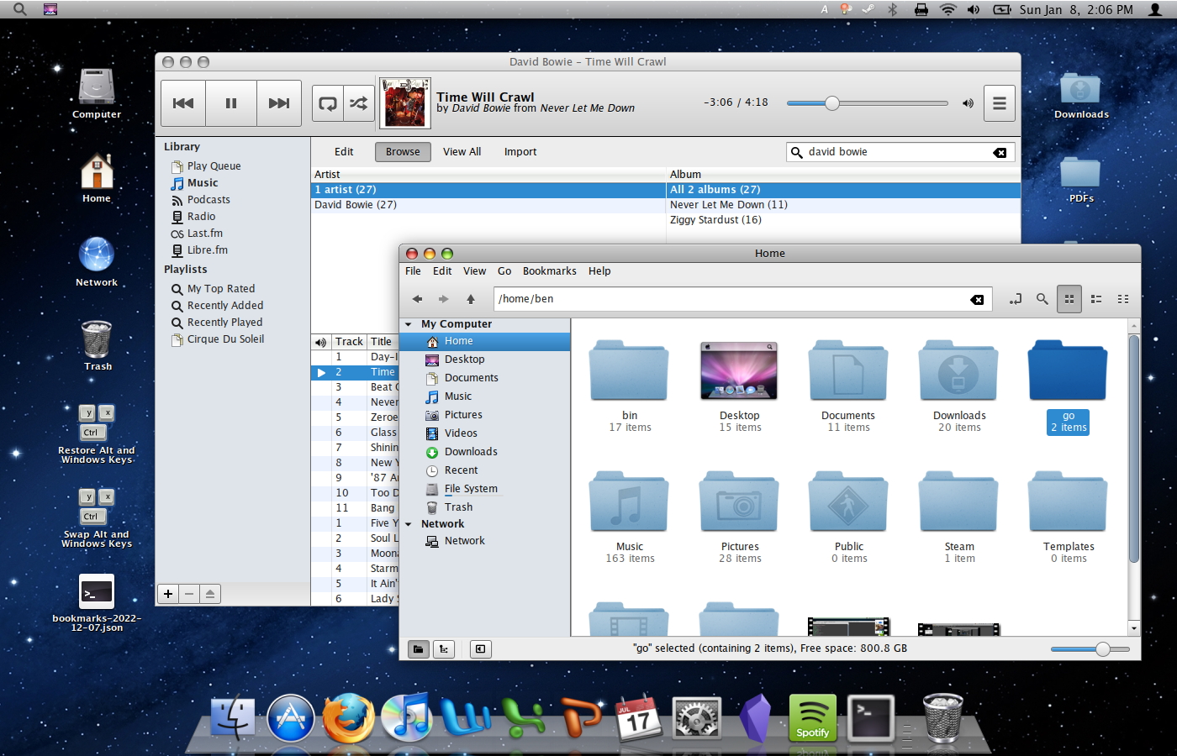The height and width of the screenshot is (756, 1177).
Task: Open Recently Added playlist
Action: tap(224, 306)
